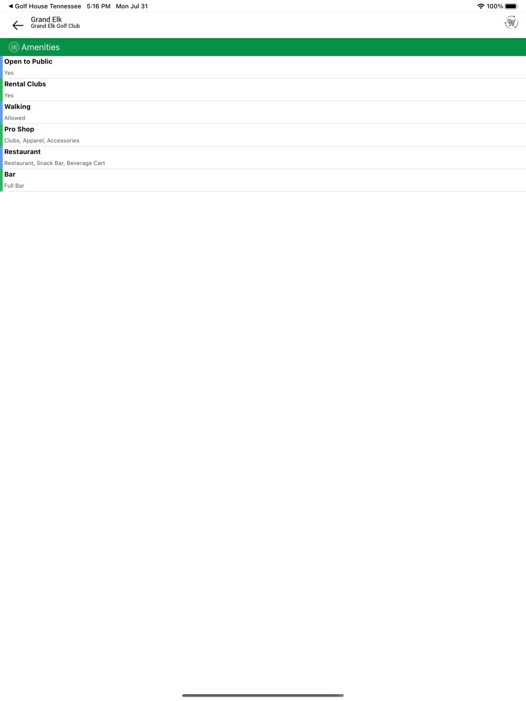
Task: Tap Clubs, Apparel, Accessories text
Action: pos(42,140)
